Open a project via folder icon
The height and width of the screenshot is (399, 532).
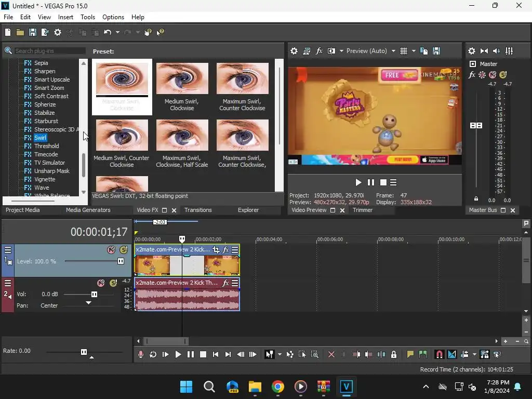pos(20,32)
